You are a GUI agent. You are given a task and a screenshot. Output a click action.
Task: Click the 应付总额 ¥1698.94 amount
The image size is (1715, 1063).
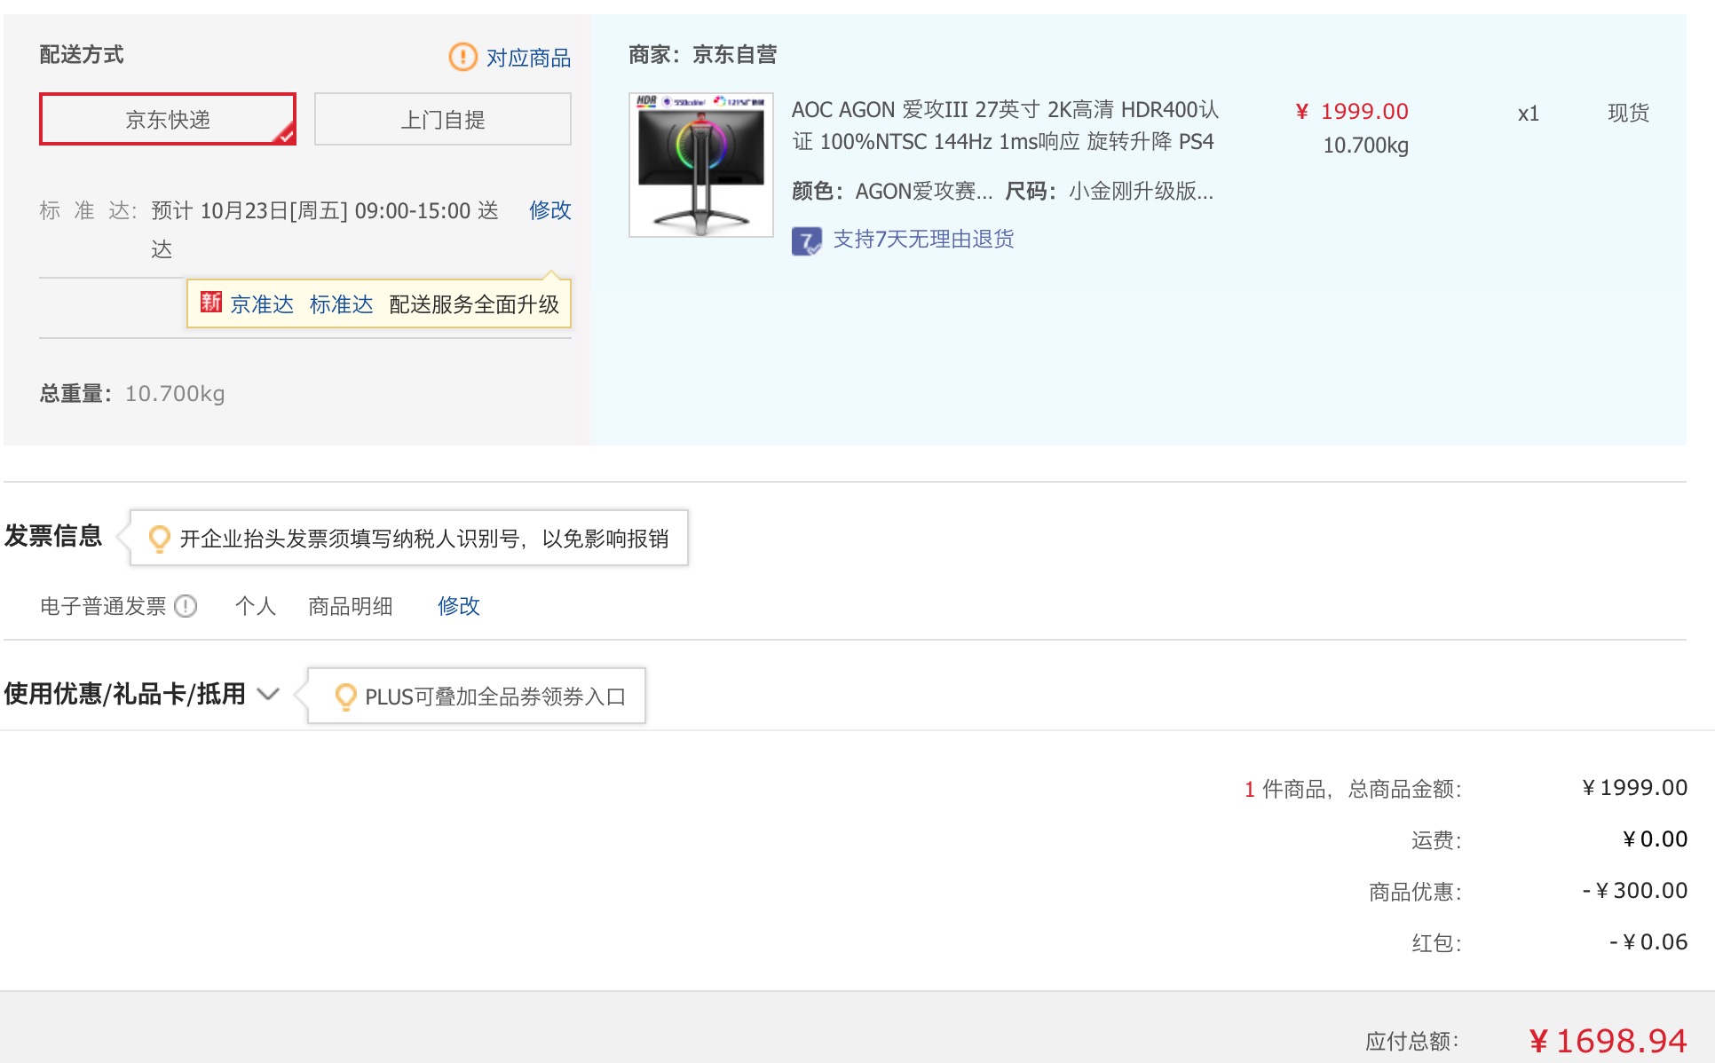coord(1608,1041)
